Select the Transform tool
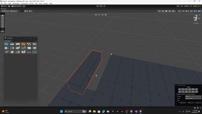This screenshot has height=114, width=202. 3,27
